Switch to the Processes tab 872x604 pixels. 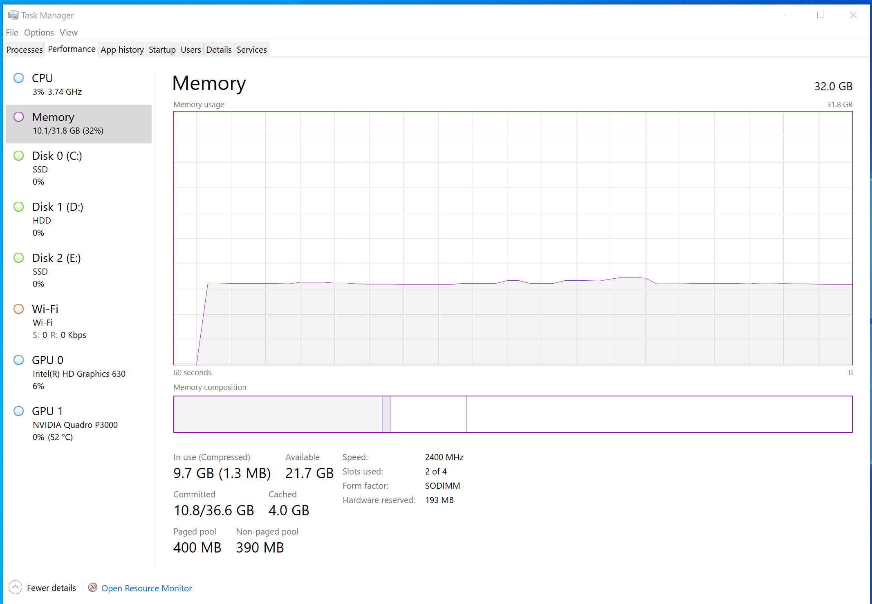25,49
